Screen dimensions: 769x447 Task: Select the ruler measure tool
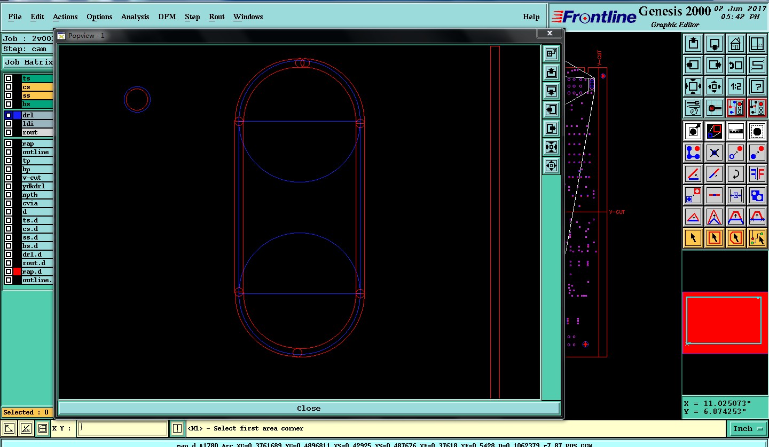[x=736, y=131]
